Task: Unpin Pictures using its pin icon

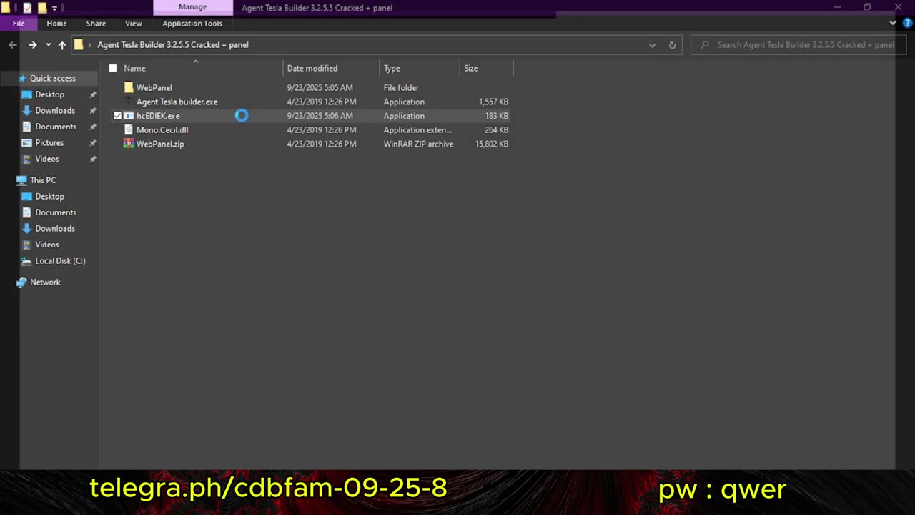Action: tap(92, 143)
